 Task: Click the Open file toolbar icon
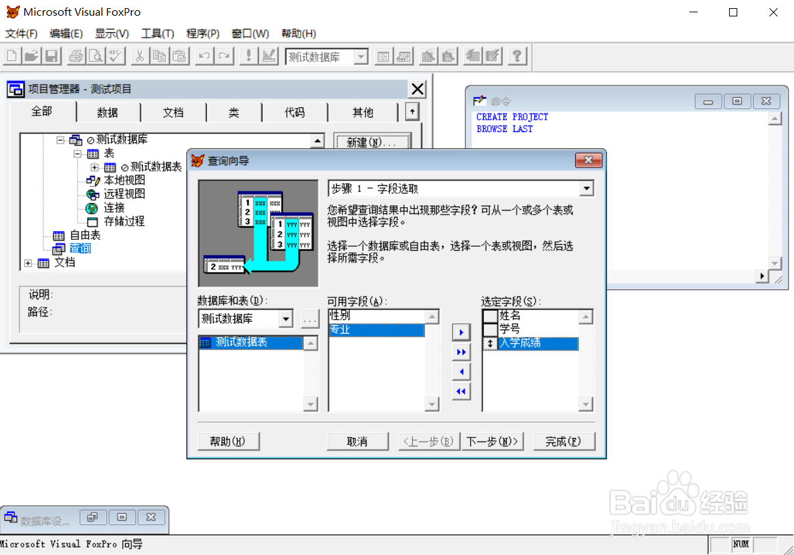tap(32, 55)
